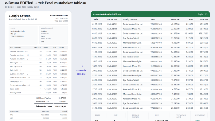Click total value 42.834,00
Viewport: 215px width, 121px height.
(x=204, y=85)
